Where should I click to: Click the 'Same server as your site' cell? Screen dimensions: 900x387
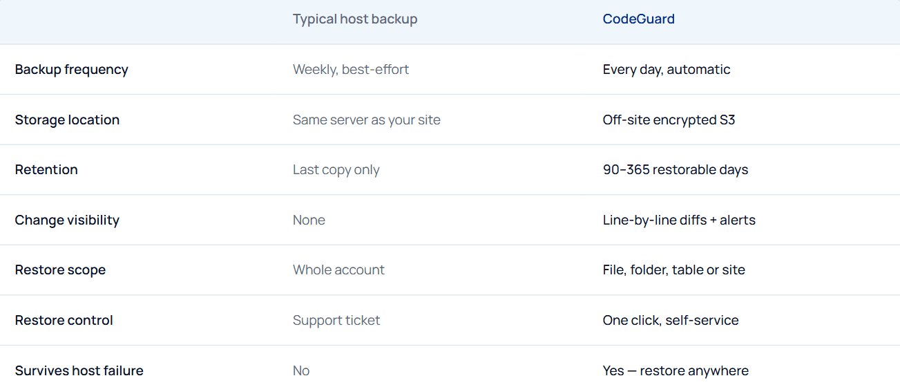367,120
